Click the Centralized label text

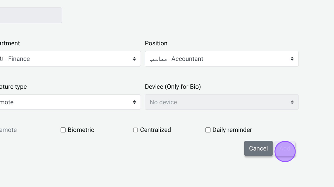pos(155,130)
